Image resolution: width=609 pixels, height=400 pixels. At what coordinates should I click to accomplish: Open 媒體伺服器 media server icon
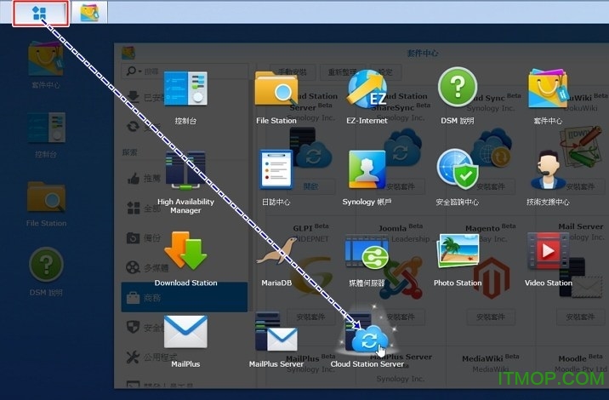coord(367,254)
